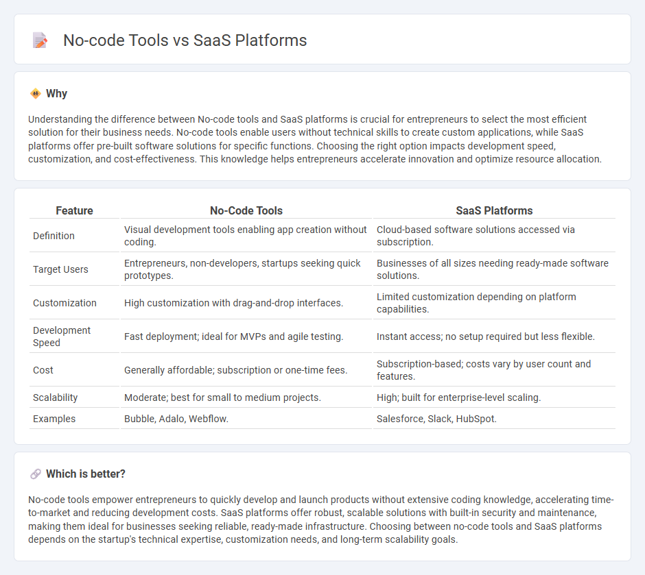Click cell 'Salesforce, Slack, HubSpot.'

click(x=494, y=419)
